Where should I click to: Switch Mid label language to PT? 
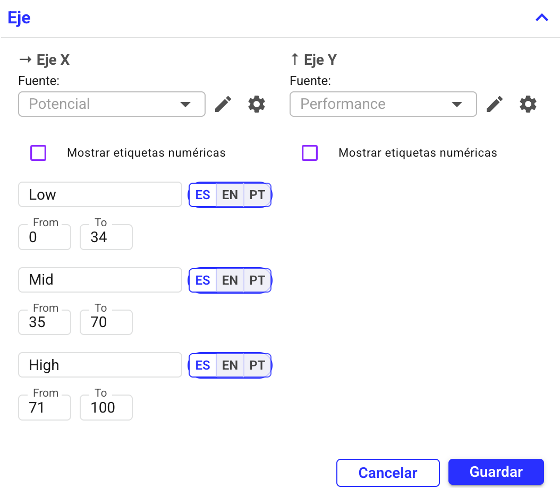[x=257, y=280]
